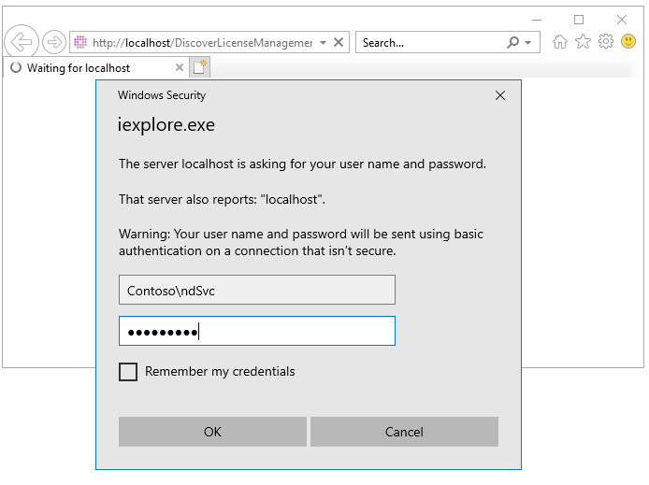The width and height of the screenshot is (649, 485).
Task: Enable Remember my credentials checkbox
Action: coord(128,372)
